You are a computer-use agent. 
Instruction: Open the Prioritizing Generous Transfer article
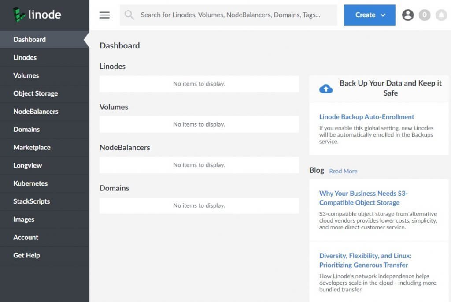point(364,260)
